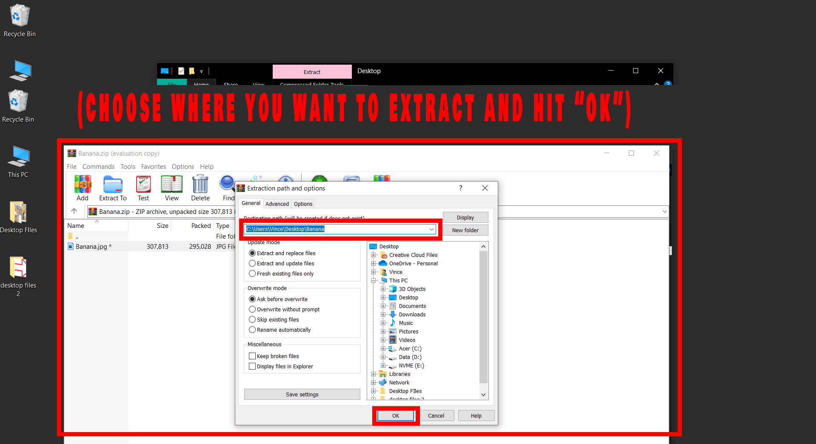Switch to the Advanced tab
The image size is (816, 444).
(277, 204)
